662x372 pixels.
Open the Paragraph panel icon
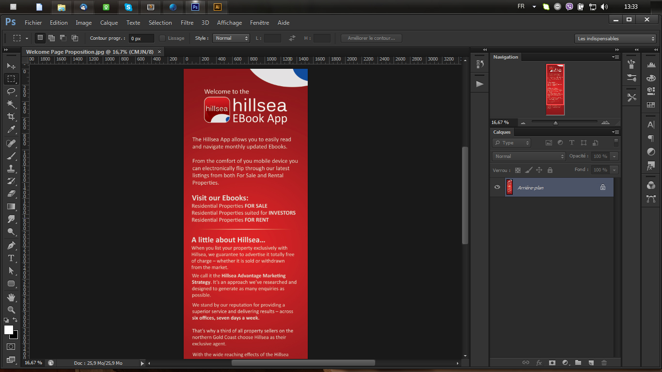pos(651,138)
